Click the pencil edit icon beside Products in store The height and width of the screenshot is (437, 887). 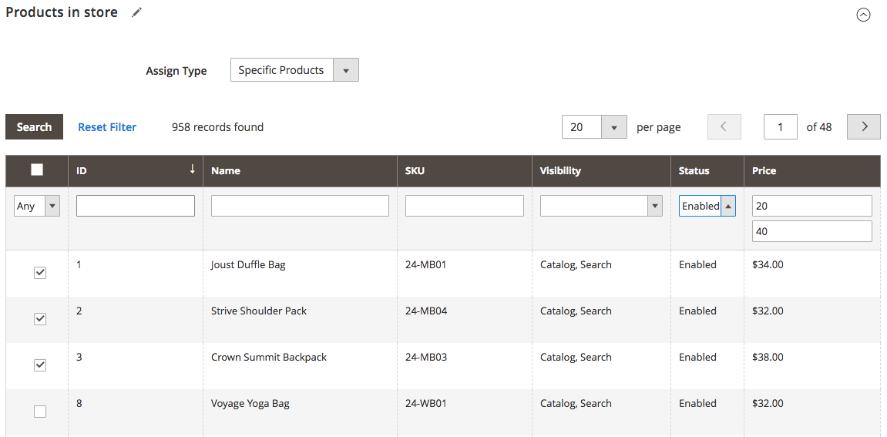[x=137, y=12]
